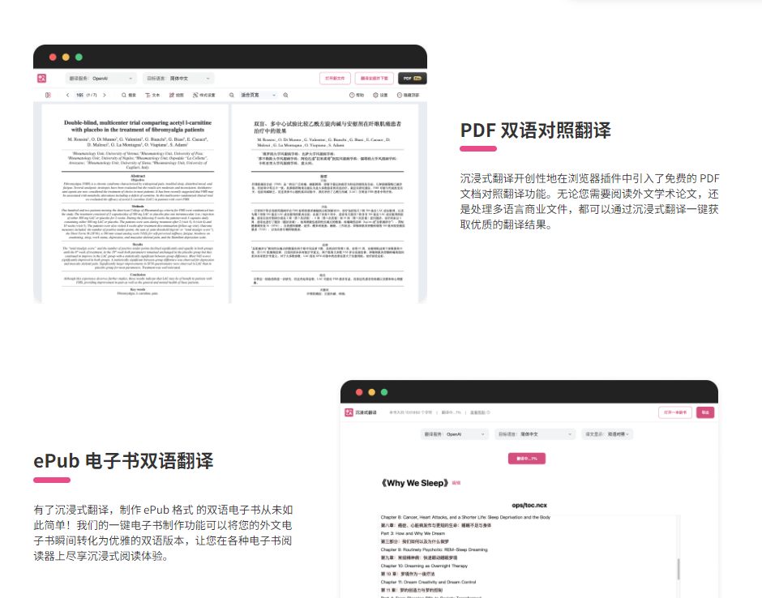Image resolution: width=762 pixels, height=598 pixels.
Task: Open help in the PDF toolbar
Action: point(357,96)
